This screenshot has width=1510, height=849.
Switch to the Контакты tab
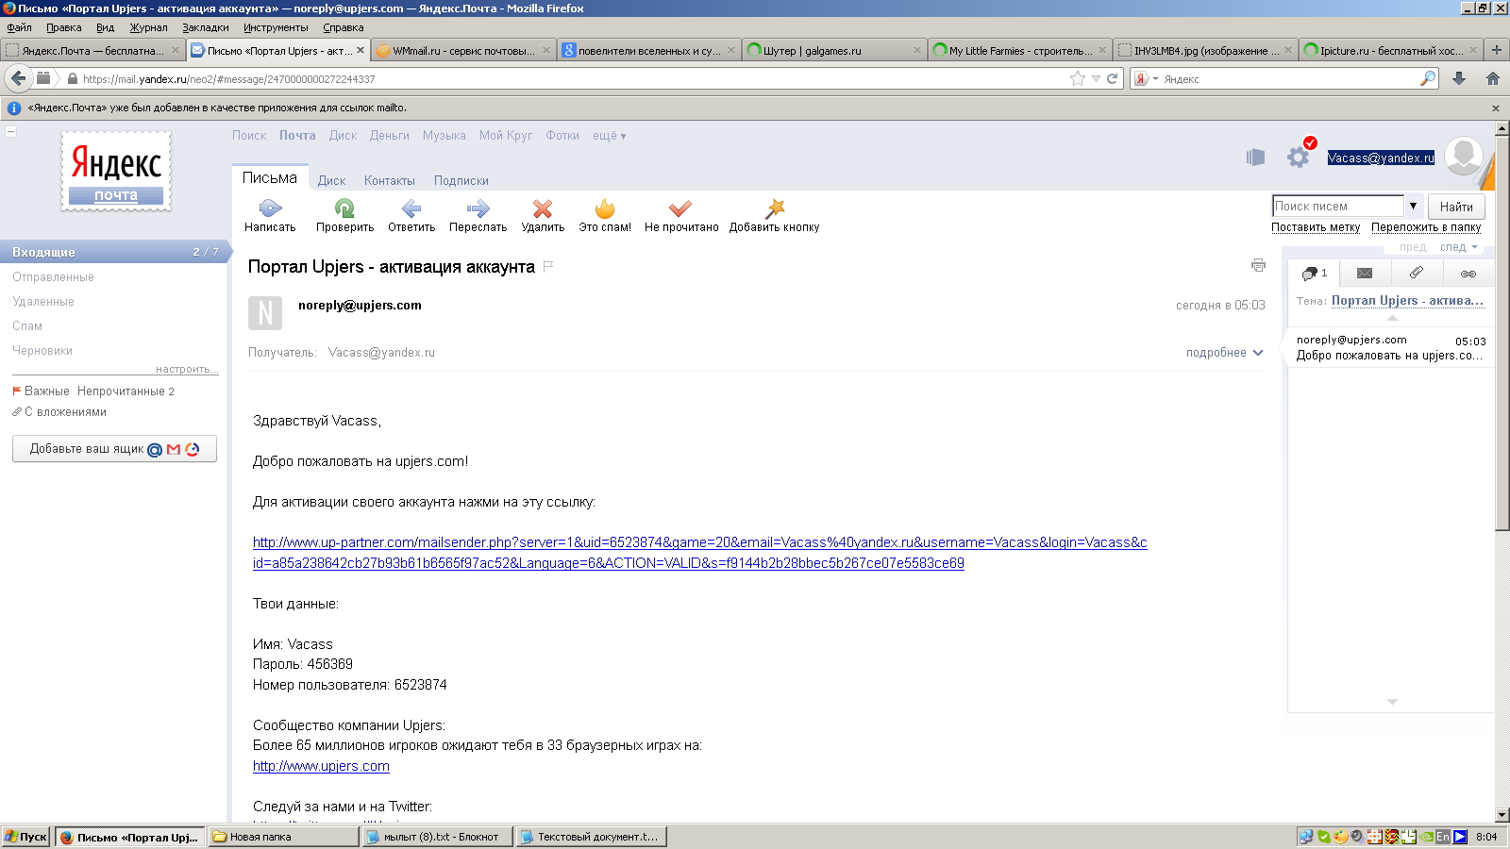tap(389, 181)
